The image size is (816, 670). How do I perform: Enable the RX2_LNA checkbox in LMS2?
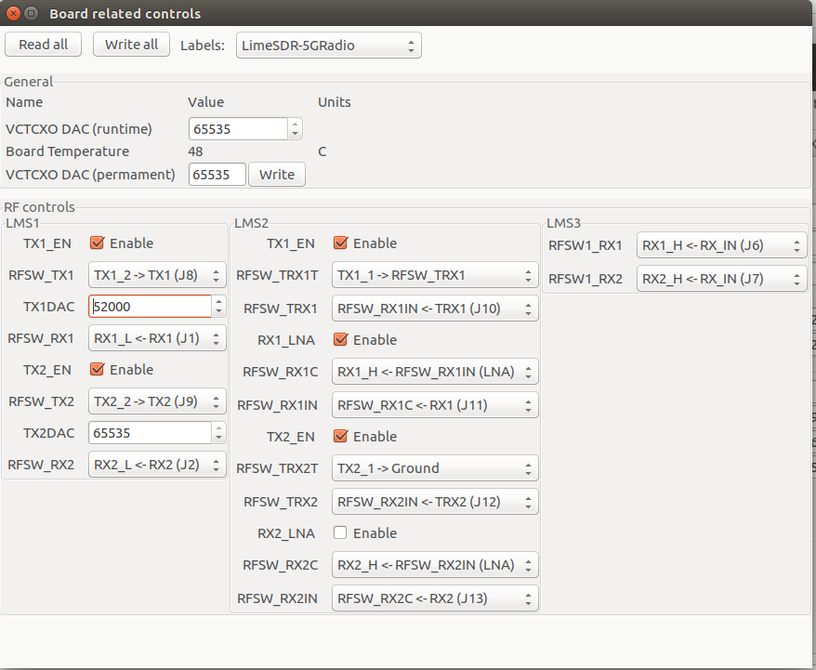tap(340, 533)
